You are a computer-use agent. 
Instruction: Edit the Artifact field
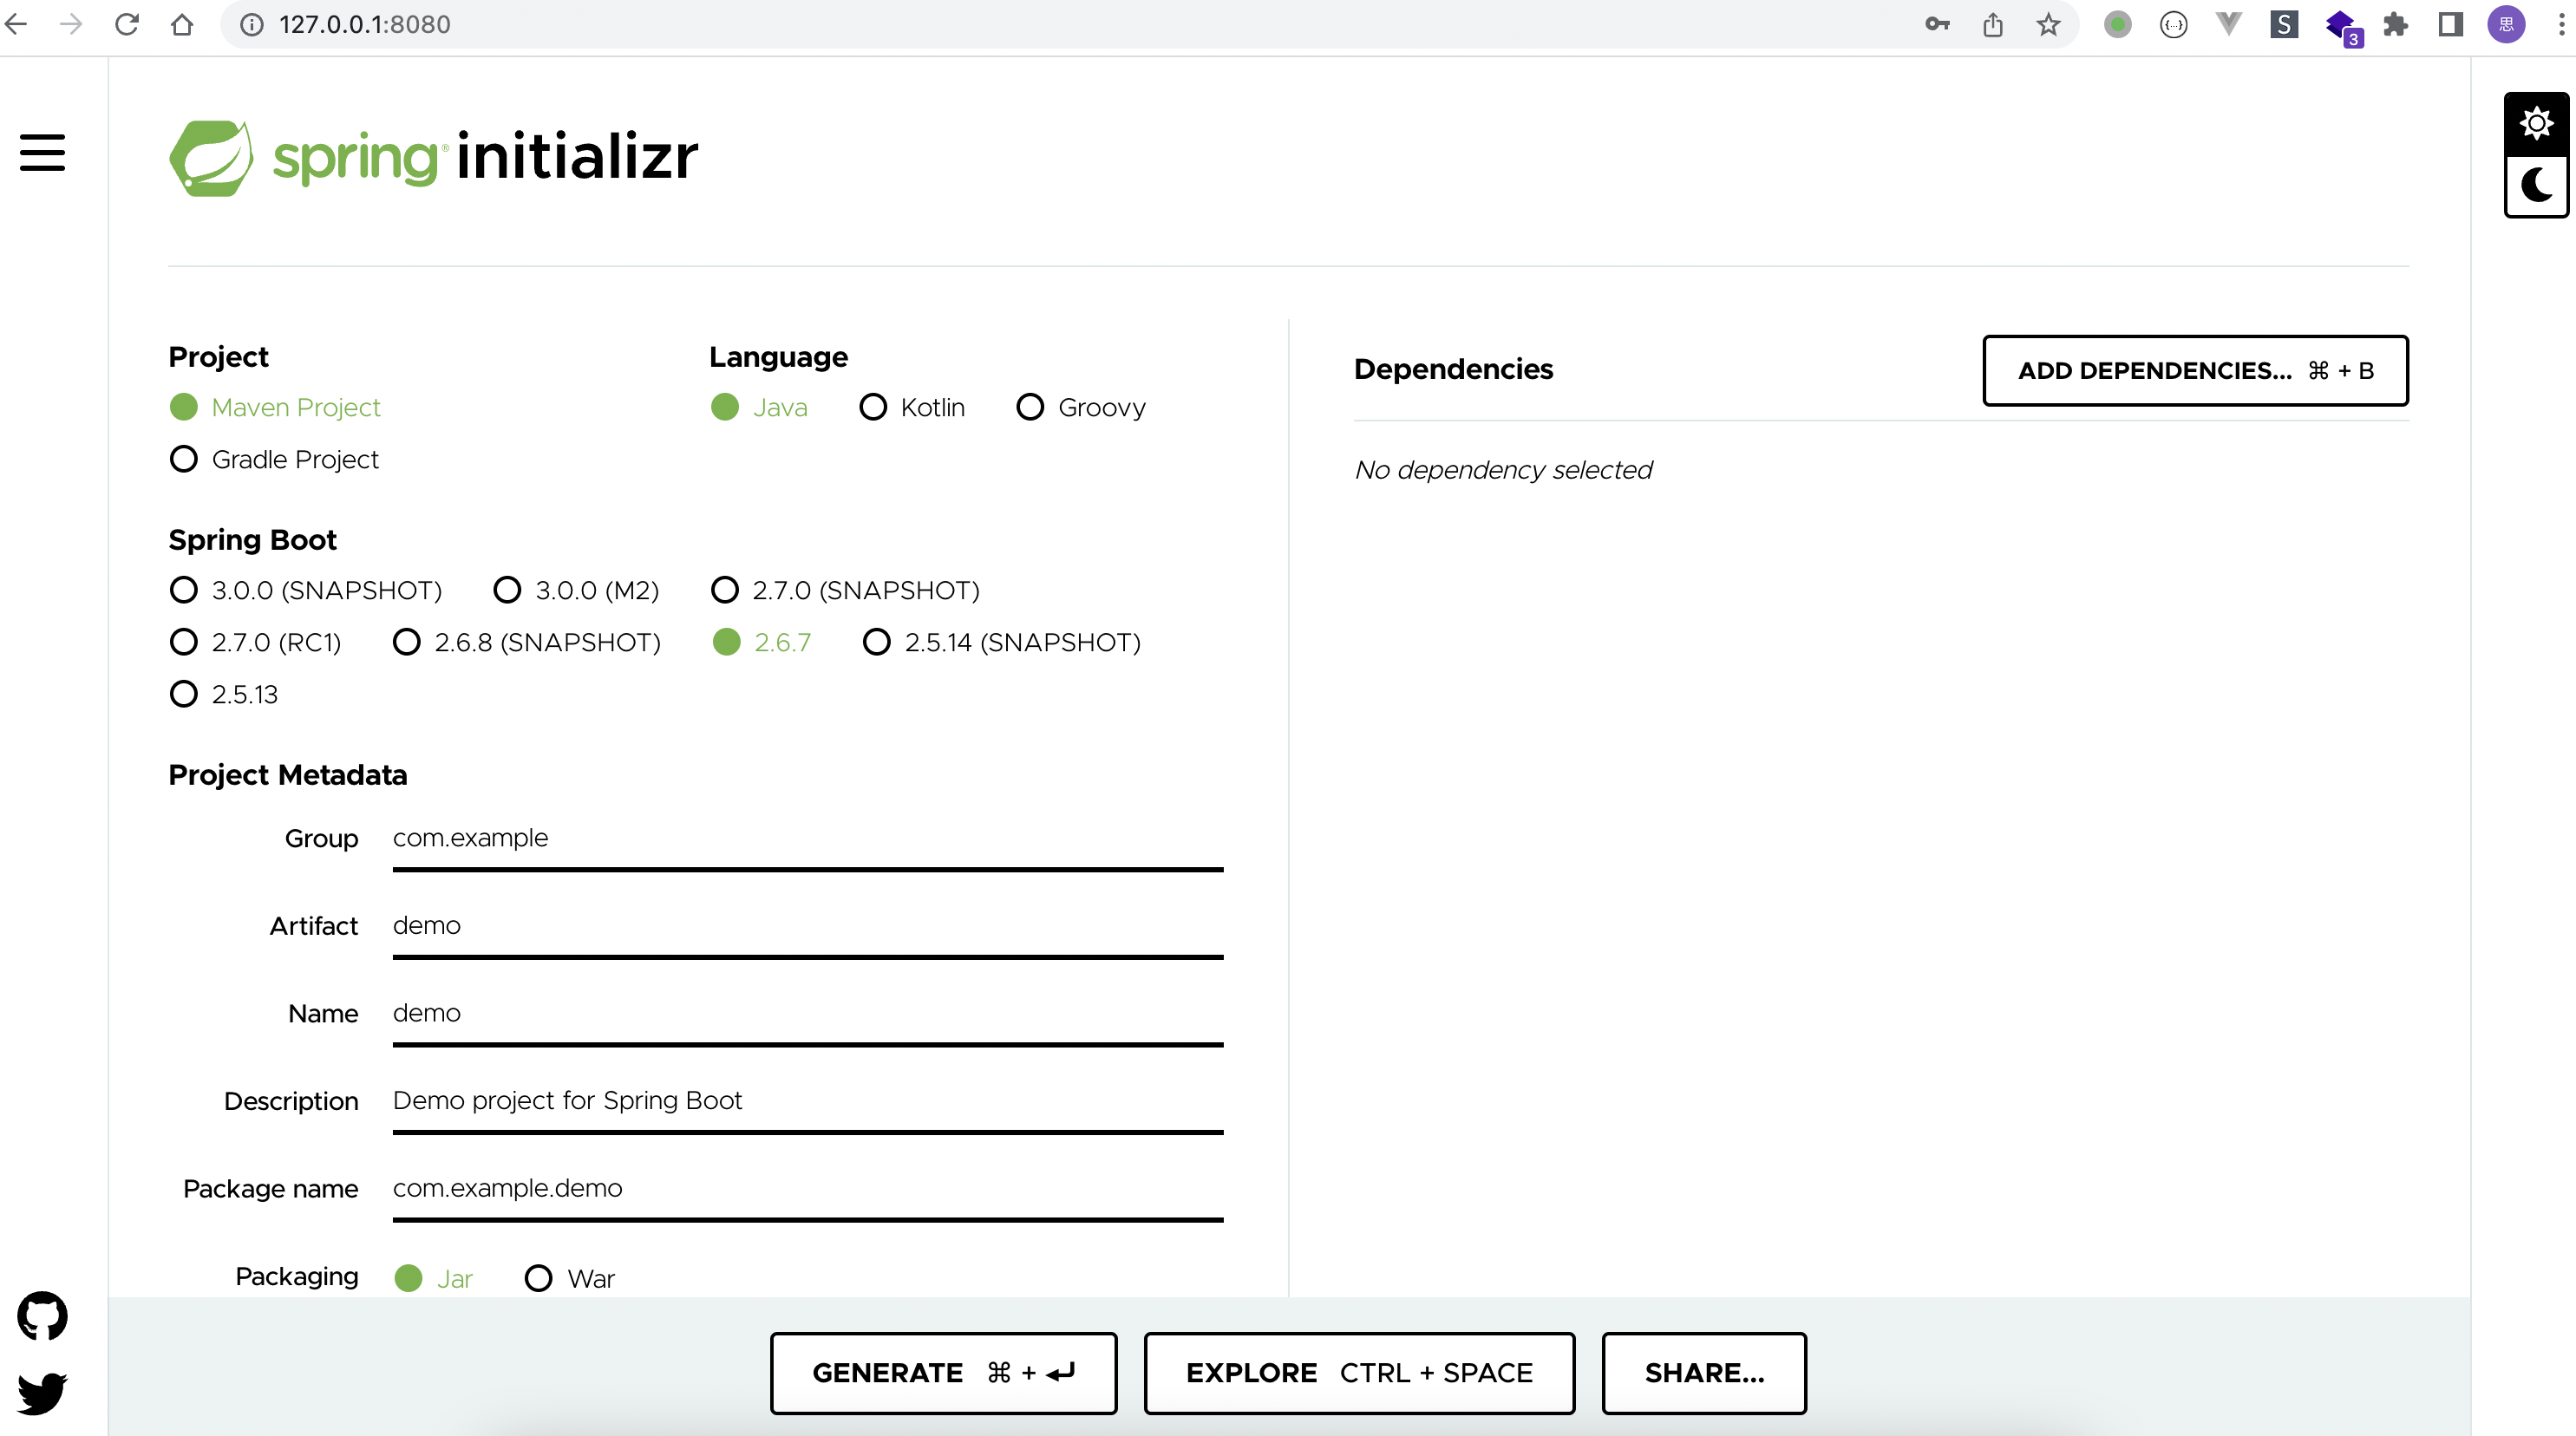pyautogui.click(x=808, y=928)
